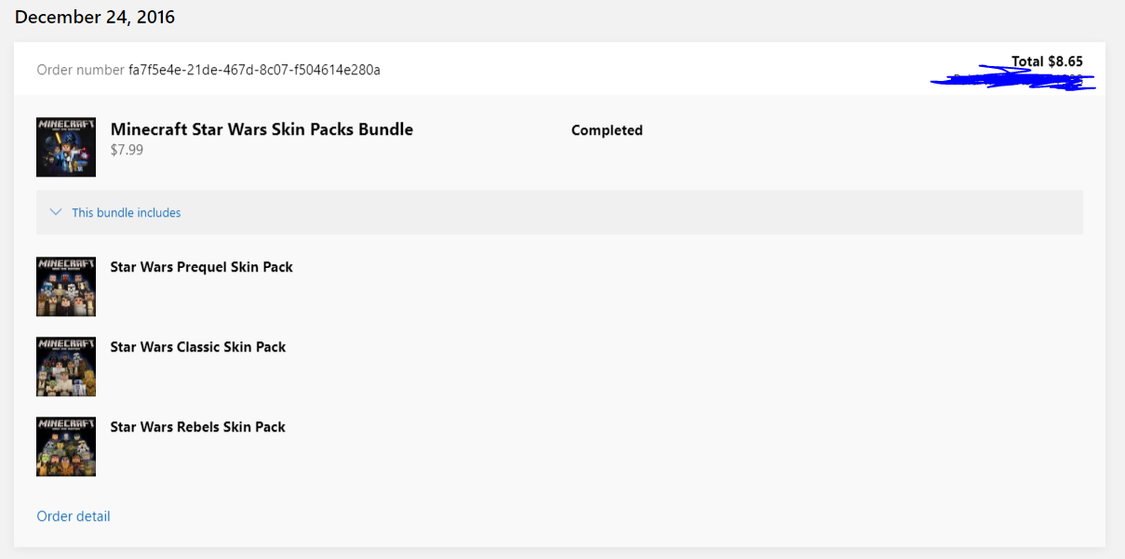Click the Star Wars Classic Skin Pack image
The height and width of the screenshot is (559, 1125).
tap(65, 366)
